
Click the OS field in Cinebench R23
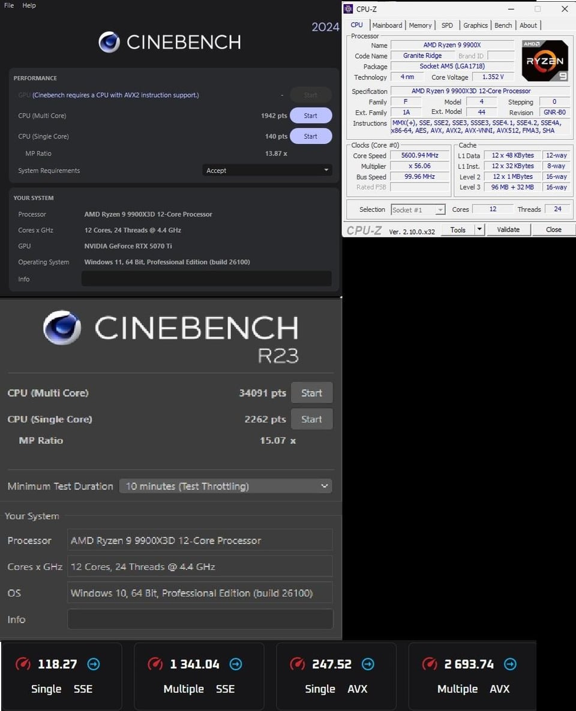click(200, 593)
